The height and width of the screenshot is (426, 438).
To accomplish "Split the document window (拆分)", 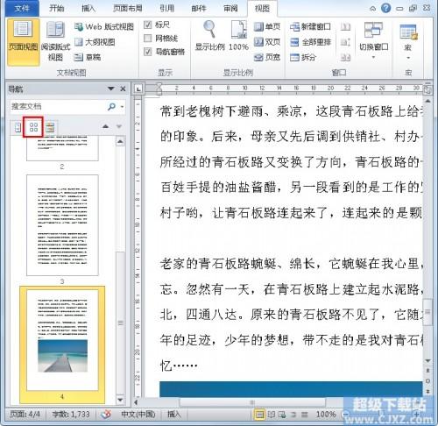I will (x=303, y=57).
